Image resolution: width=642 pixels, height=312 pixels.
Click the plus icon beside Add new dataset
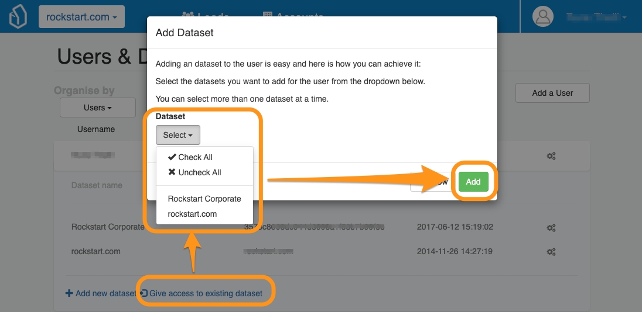[69, 293]
